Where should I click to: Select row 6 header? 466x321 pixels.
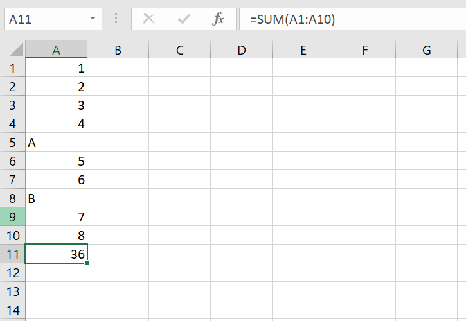click(x=12, y=161)
